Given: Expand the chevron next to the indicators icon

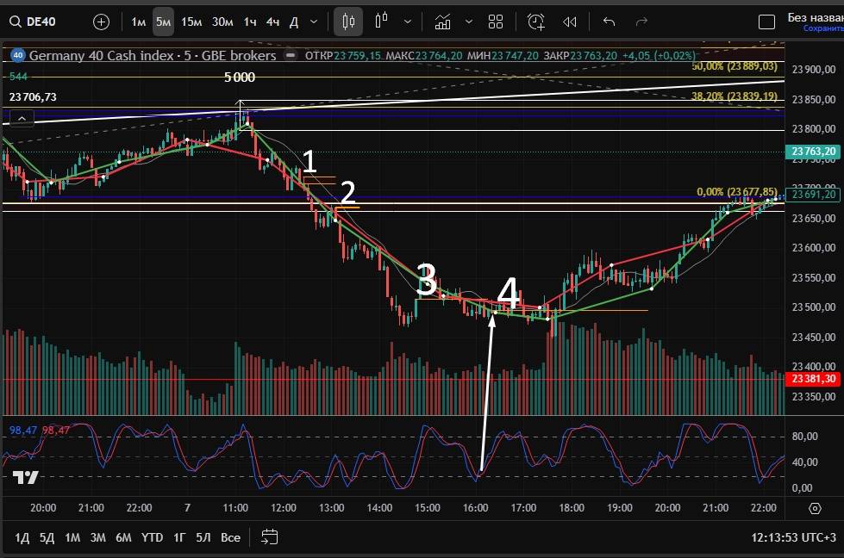Looking at the screenshot, I should coord(467,22).
